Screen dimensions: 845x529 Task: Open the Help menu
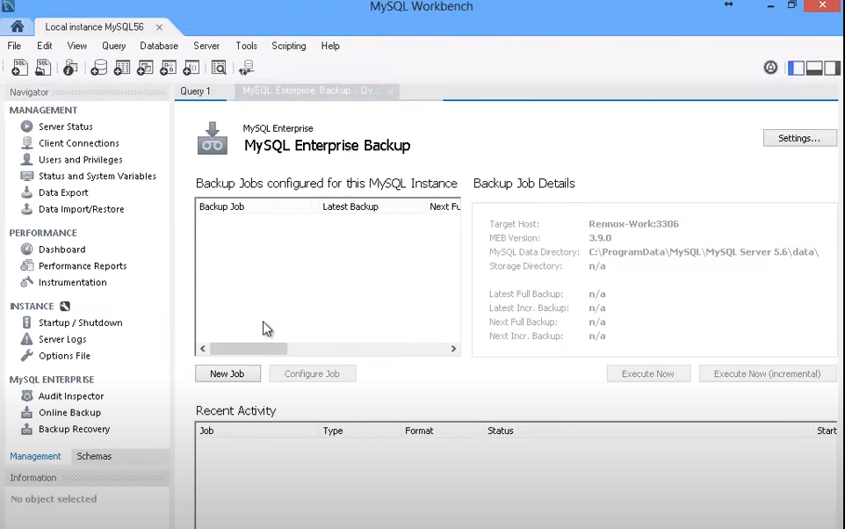coord(330,46)
